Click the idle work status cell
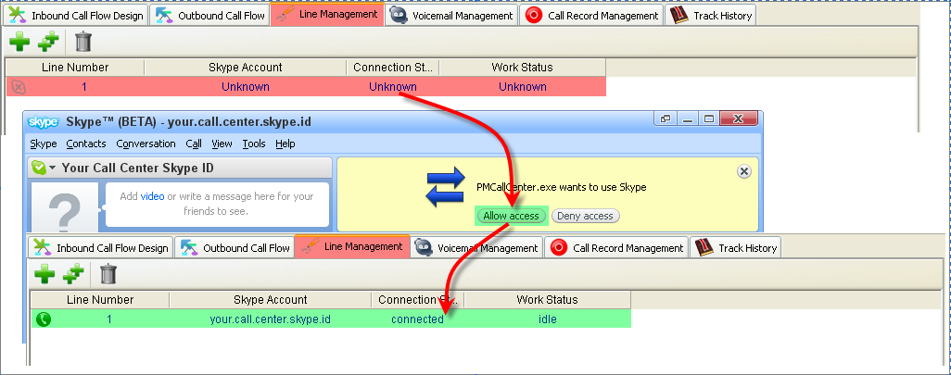The image size is (951, 375). pyautogui.click(x=547, y=319)
